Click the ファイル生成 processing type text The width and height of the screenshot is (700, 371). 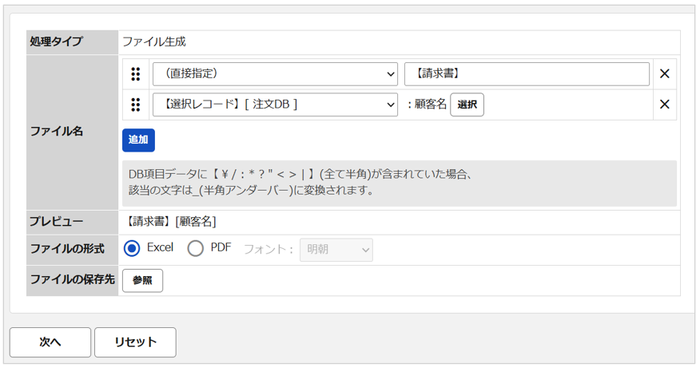coord(154,42)
